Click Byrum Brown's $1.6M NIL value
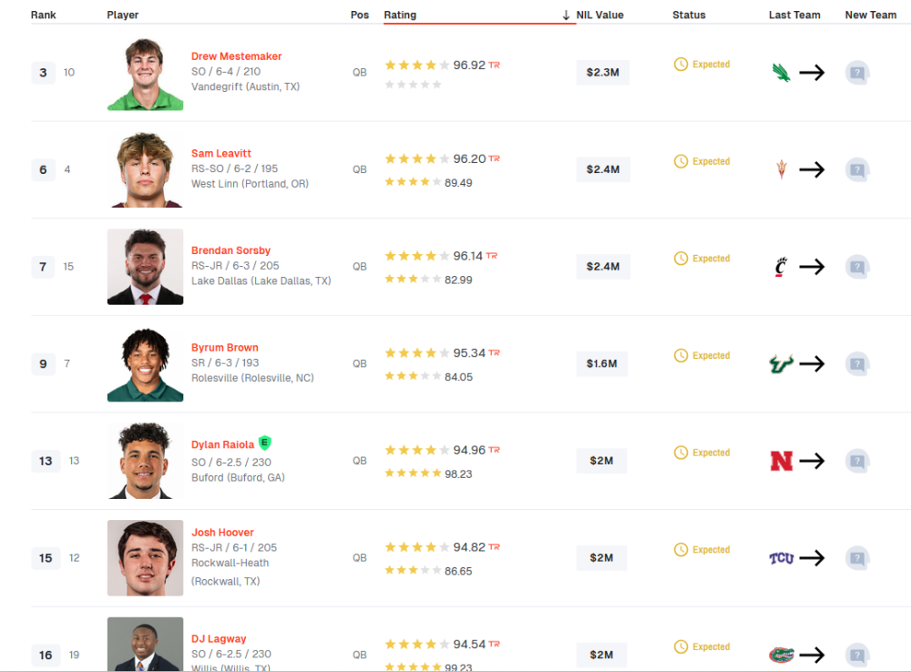 click(x=602, y=364)
